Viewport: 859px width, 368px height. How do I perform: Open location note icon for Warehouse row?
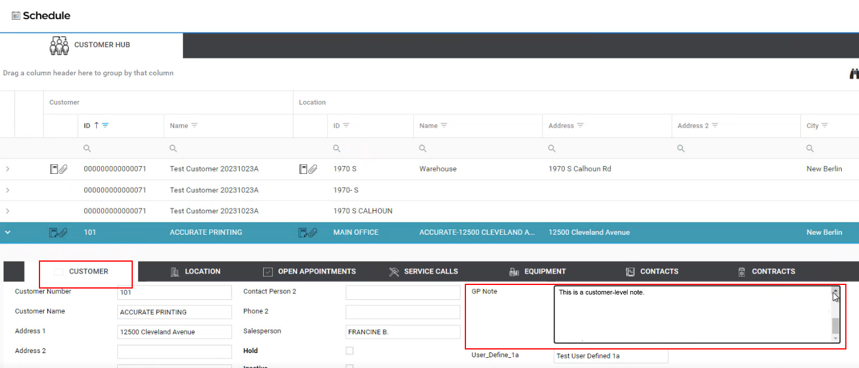(x=307, y=169)
